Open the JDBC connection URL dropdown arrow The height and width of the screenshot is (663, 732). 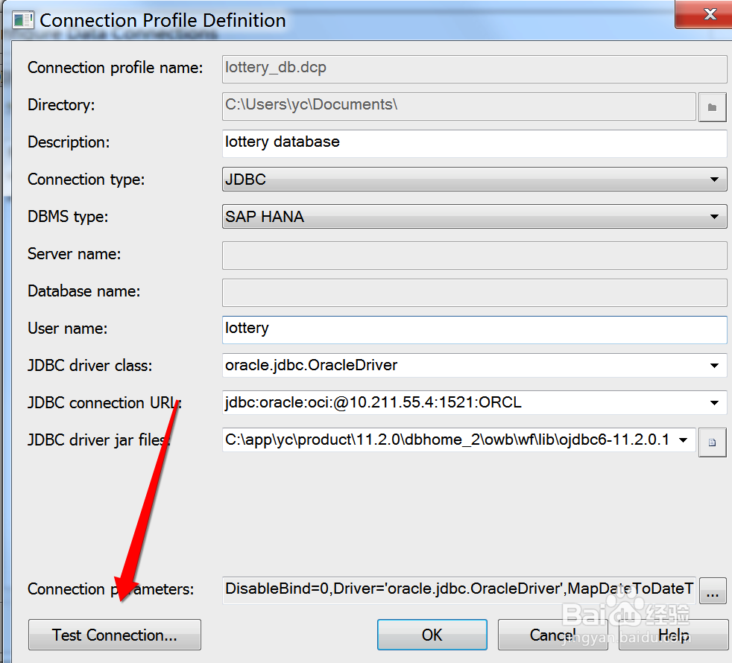click(x=714, y=403)
